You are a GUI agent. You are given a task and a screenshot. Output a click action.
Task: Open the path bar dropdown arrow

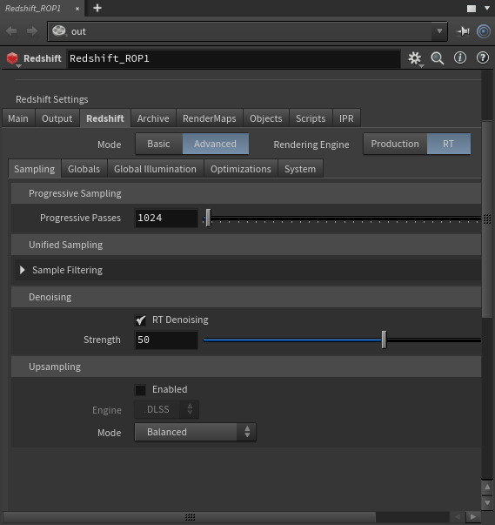click(x=439, y=31)
